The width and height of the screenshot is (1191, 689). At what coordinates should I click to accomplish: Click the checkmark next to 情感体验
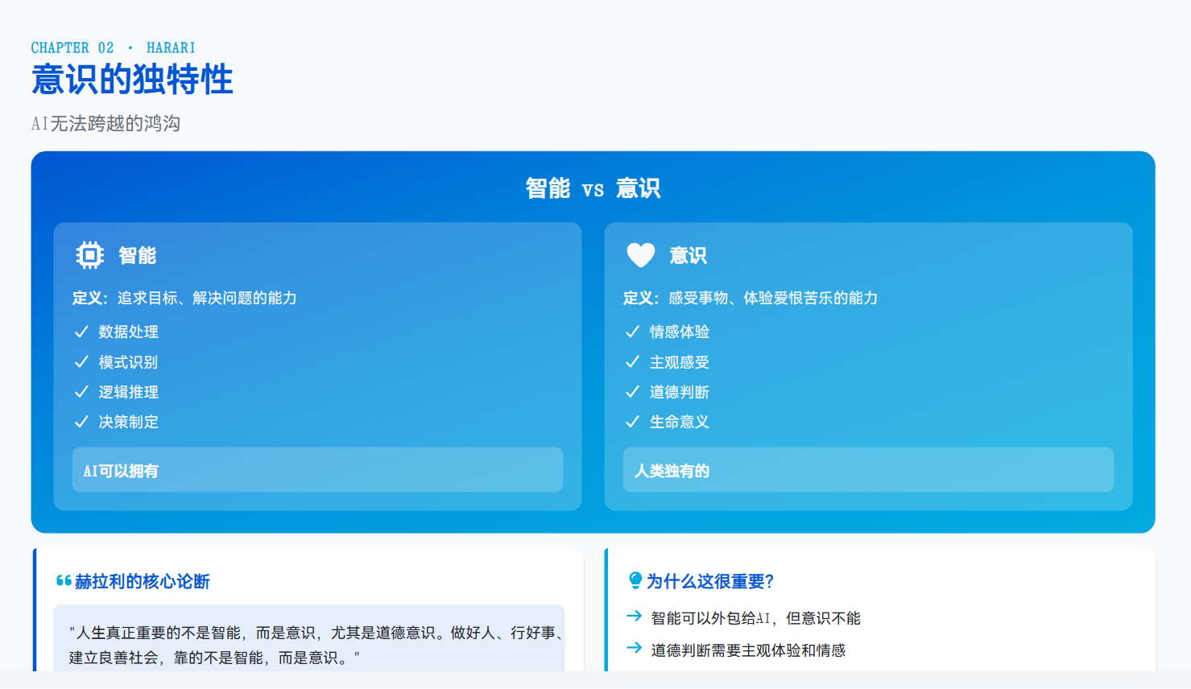[632, 332]
